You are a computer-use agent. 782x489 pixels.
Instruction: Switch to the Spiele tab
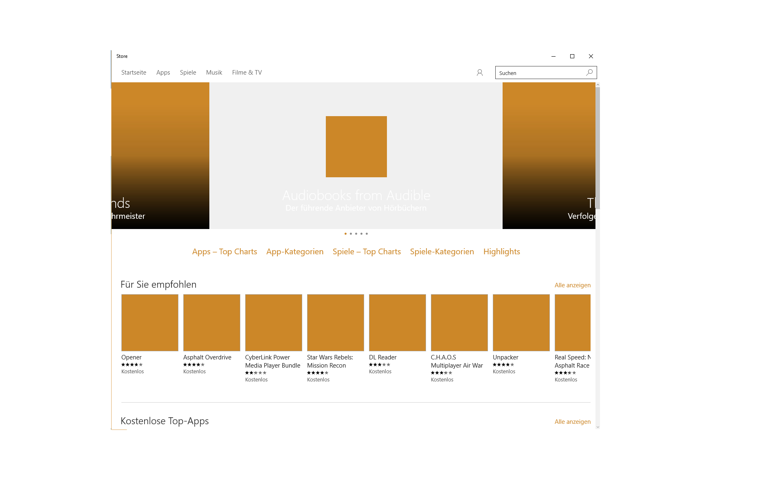pos(188,73)
